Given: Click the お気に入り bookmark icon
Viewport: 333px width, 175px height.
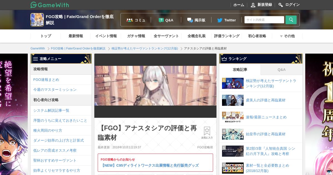Looking at the screenshot, I should click(x=207, y=133).
